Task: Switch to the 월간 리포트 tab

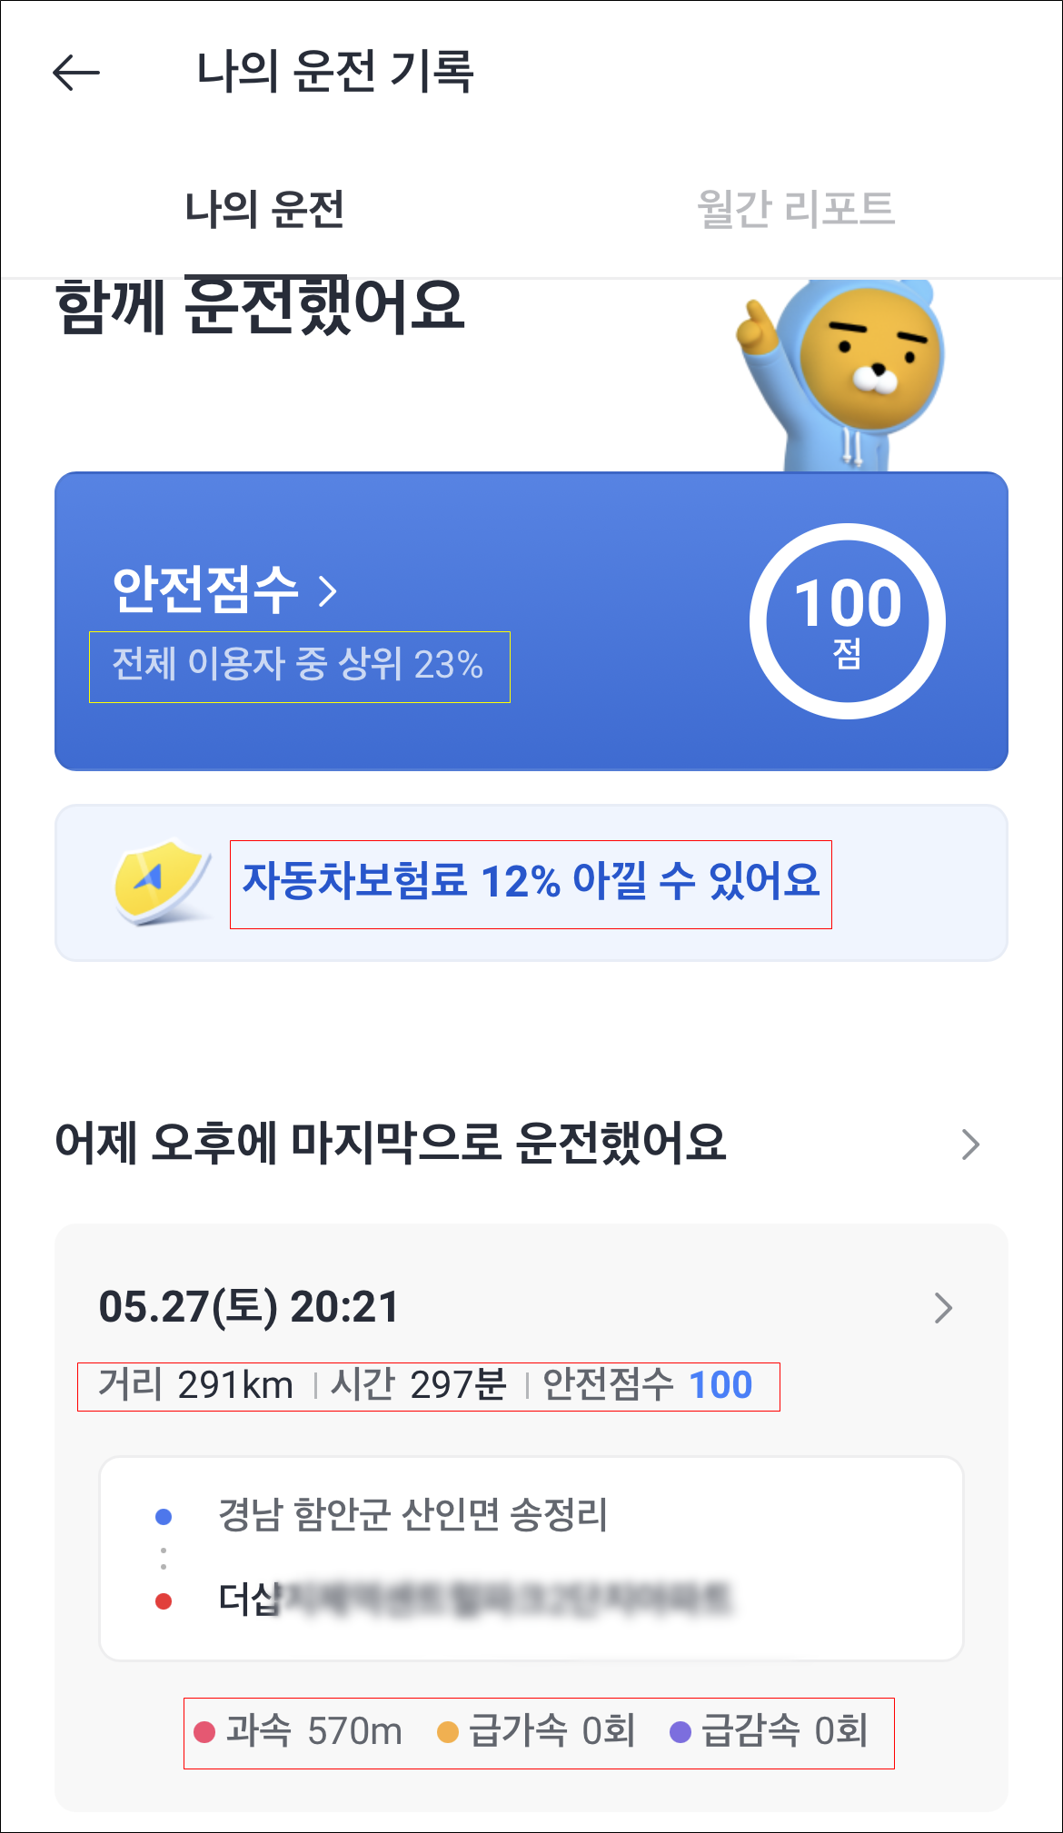Action: coord(796,209)
